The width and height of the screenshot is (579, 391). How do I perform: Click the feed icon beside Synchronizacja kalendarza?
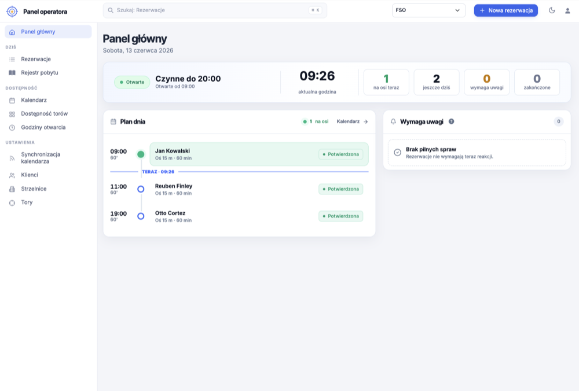click(12, 158)
